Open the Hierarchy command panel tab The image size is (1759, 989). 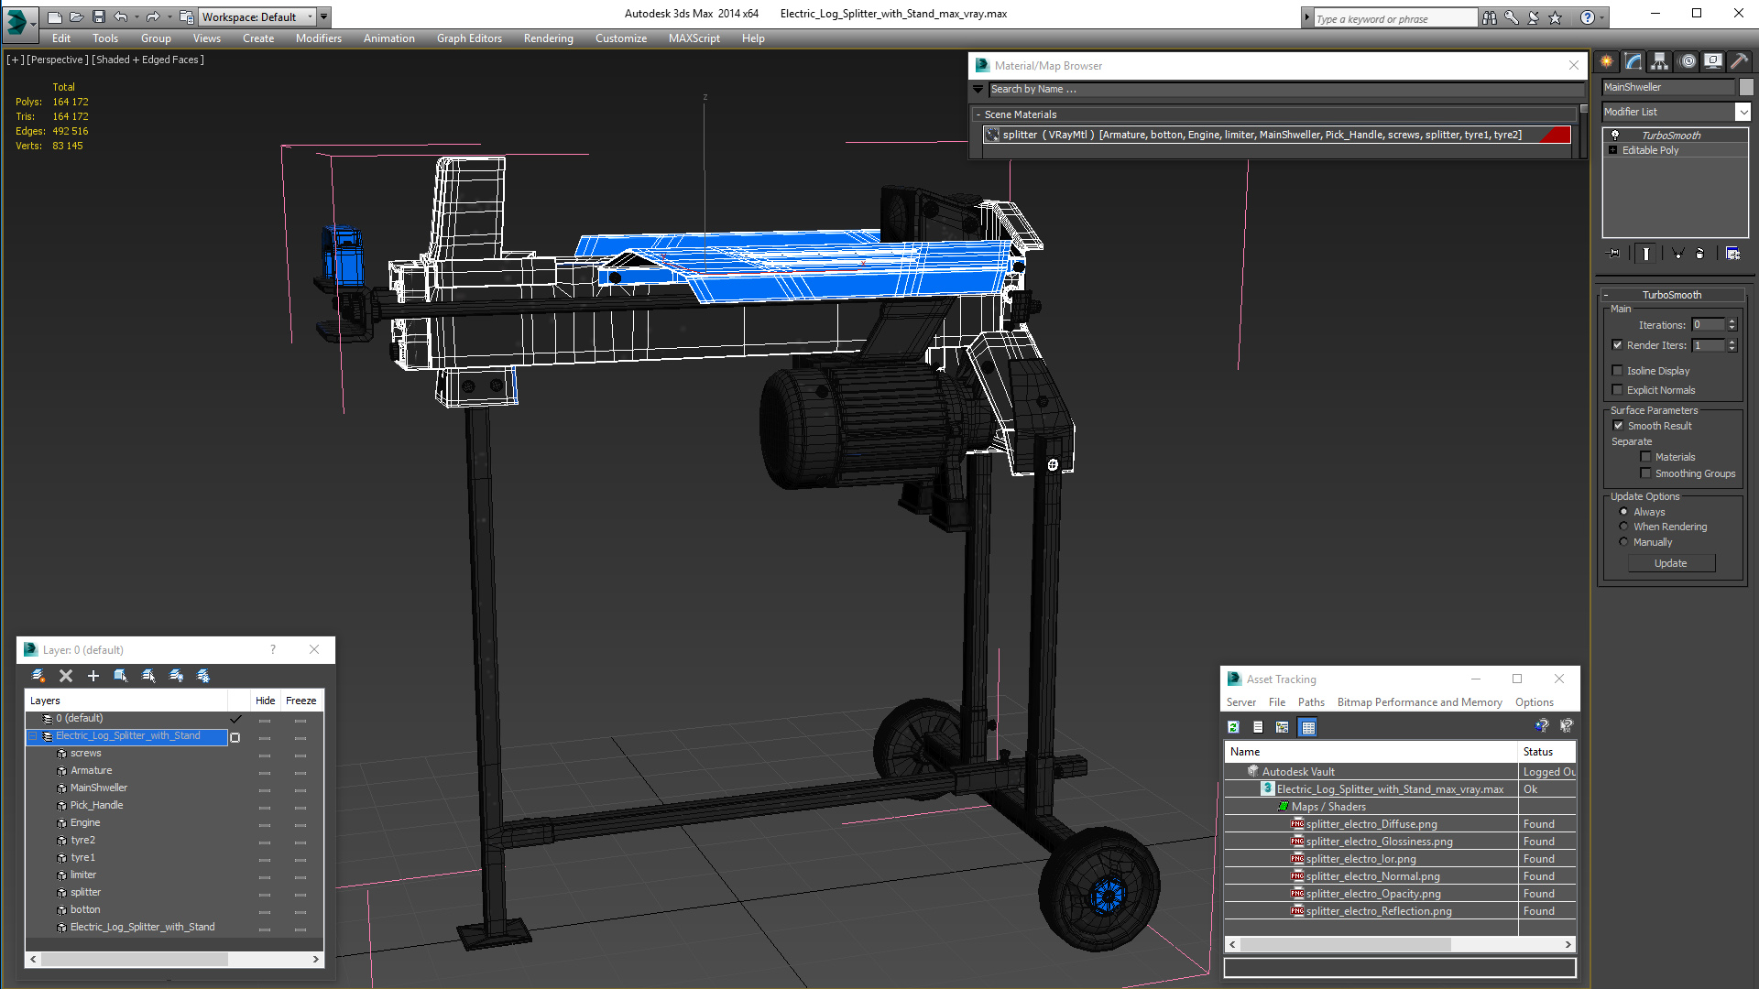point(1660,61)
